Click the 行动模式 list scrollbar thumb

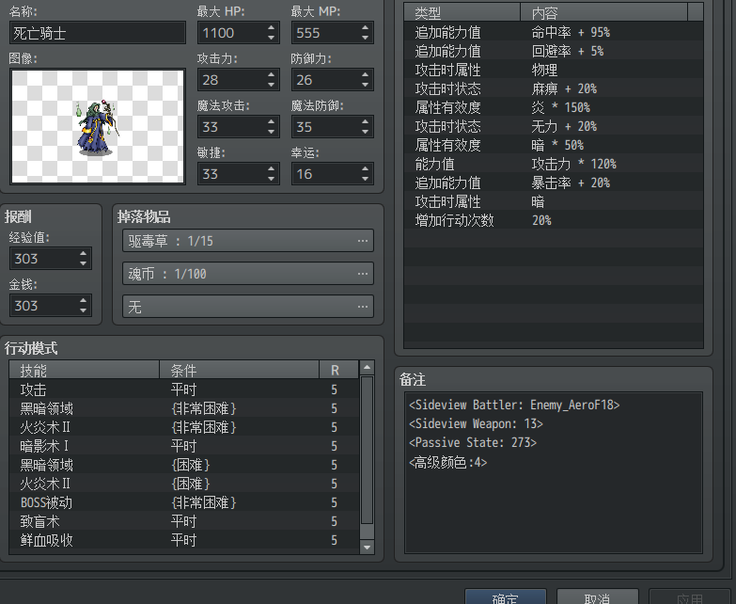pyautogui.click(x=368, y=450)
